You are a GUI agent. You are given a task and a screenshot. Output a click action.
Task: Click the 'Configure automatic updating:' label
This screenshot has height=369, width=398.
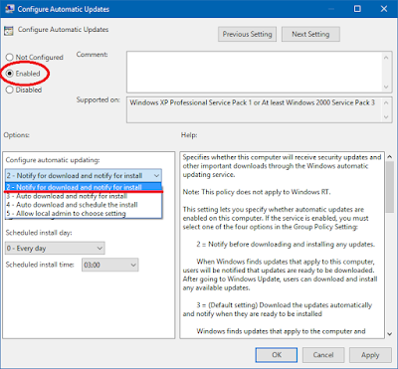click(x=53, y=160)
